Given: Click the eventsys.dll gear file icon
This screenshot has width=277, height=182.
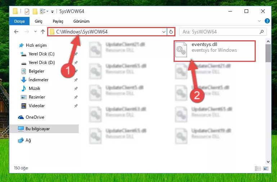Looking at the screenshot, I should (181, 50).
